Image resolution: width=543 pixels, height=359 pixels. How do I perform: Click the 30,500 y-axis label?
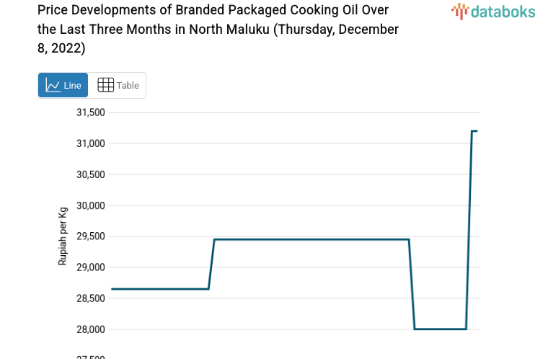click(x=91, y=174)
